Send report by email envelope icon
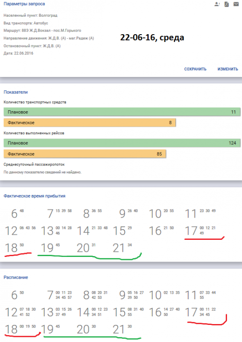This screenshot has width=242, height=342. pos(236,4)
